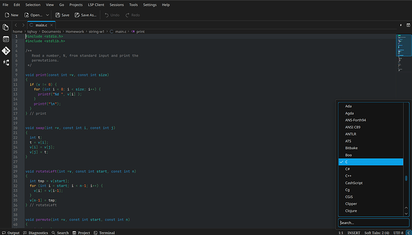This screenshot has width=412, height=235.
Task: Open the Selection menu
Action: pos(33,5)
